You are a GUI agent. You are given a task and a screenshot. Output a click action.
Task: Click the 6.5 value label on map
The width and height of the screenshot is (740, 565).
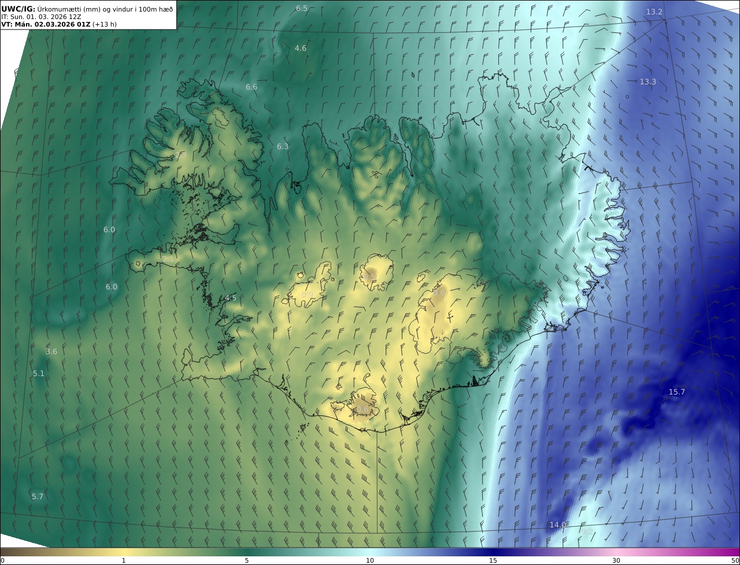point(302,8)
